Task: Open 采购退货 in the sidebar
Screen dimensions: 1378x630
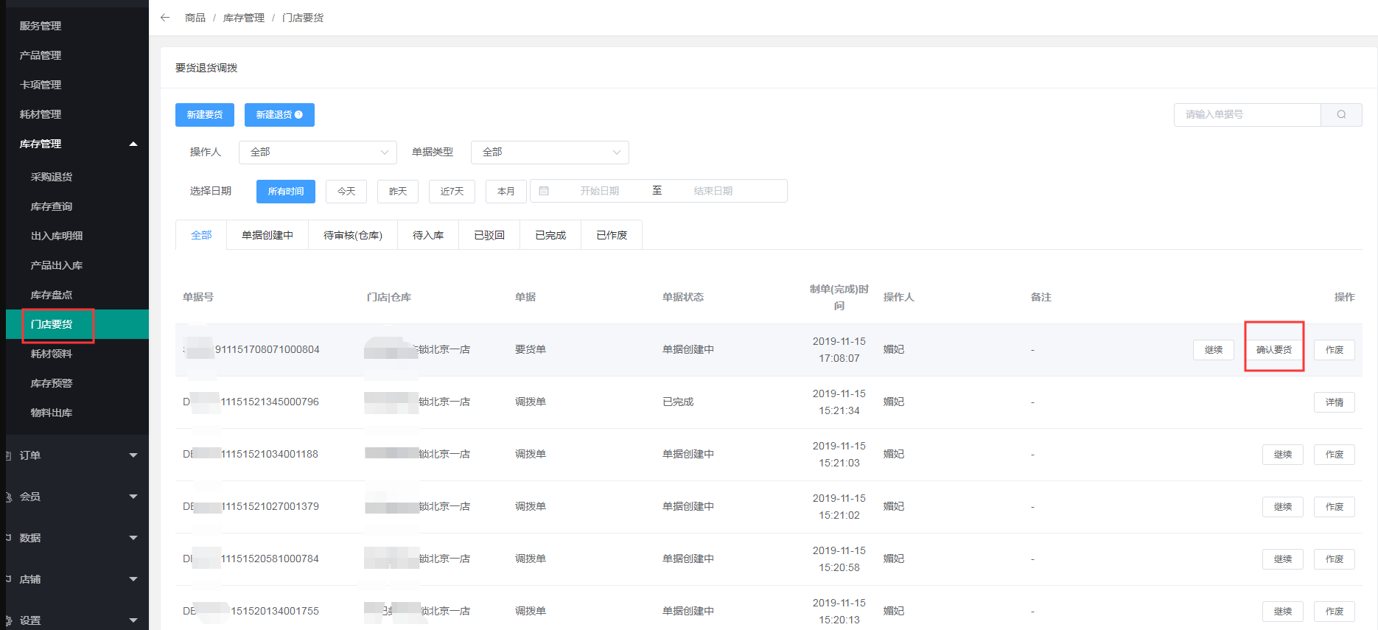Action: 77,177
